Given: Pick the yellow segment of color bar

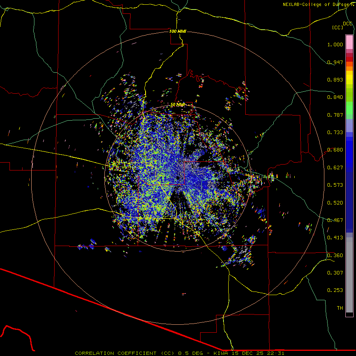Looking at the screenshot, I should click(349, 78).
